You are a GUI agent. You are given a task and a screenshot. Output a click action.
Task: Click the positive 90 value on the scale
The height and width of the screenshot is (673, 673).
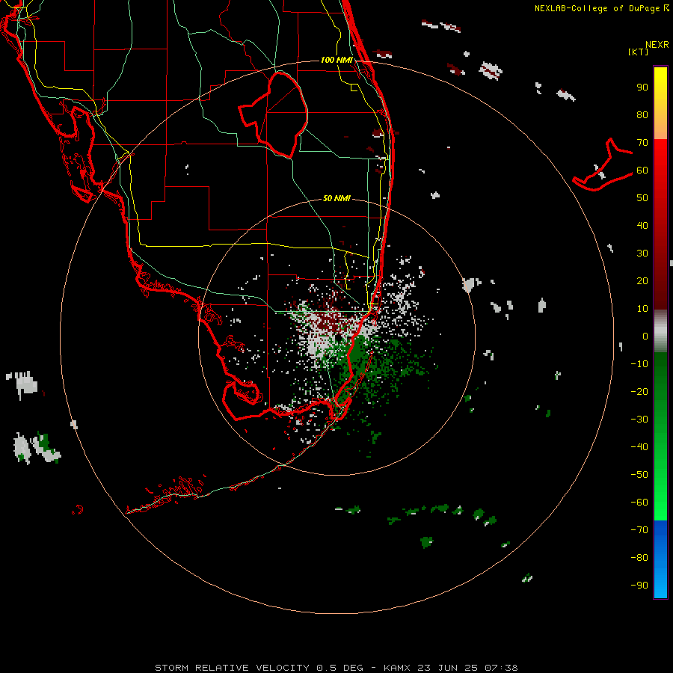642,87
